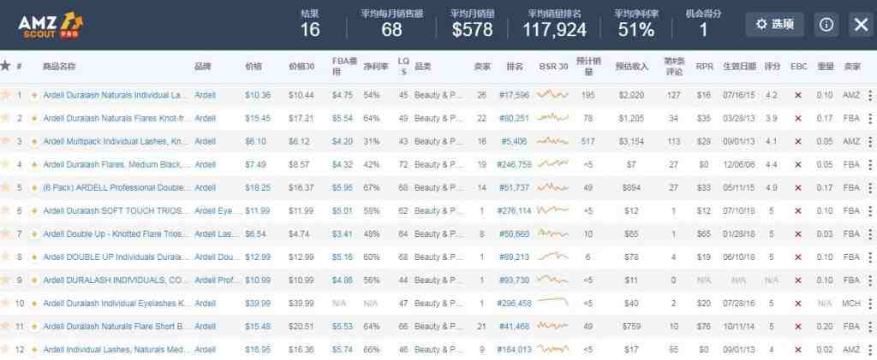This screenshot has height=360, width=877.
Task: Click the 机会得分 score value
Action: (703, 29)
